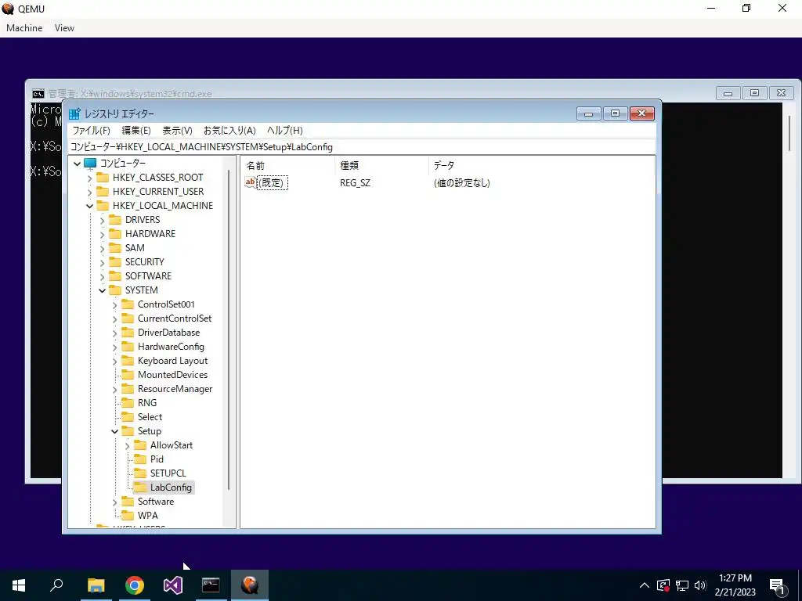Screen dimensions: 802x601
Task: Expand the SOFTWARE key arrow
Action: [x=103, y=277]
